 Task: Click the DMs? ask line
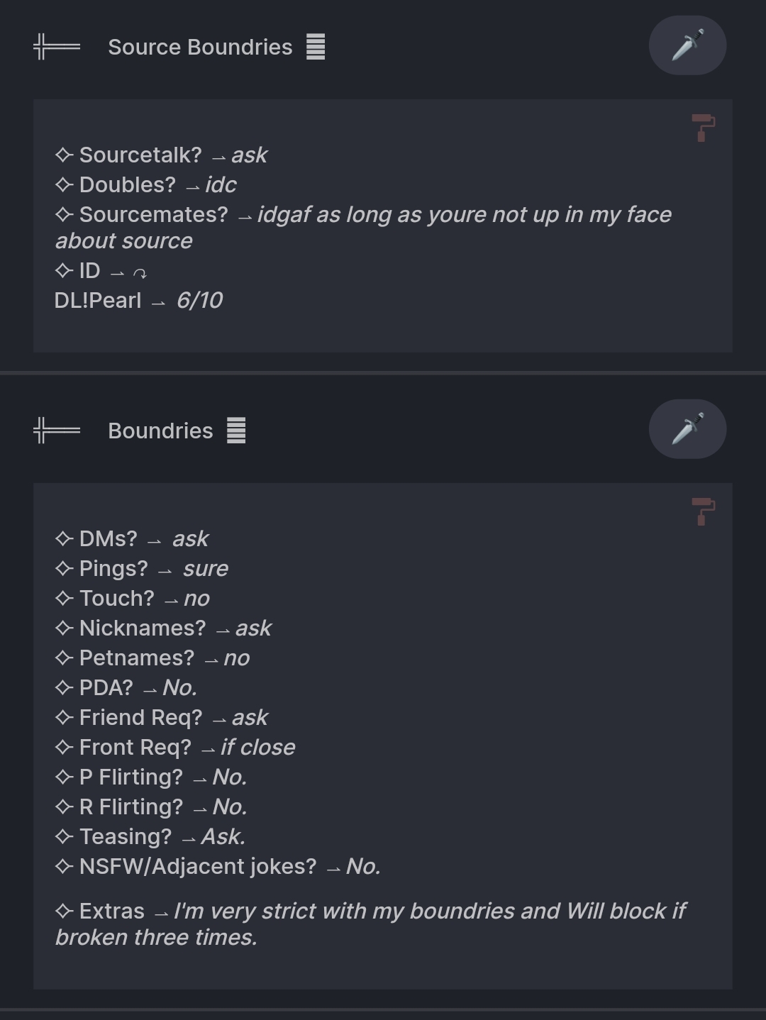click(x=131, y=538)
